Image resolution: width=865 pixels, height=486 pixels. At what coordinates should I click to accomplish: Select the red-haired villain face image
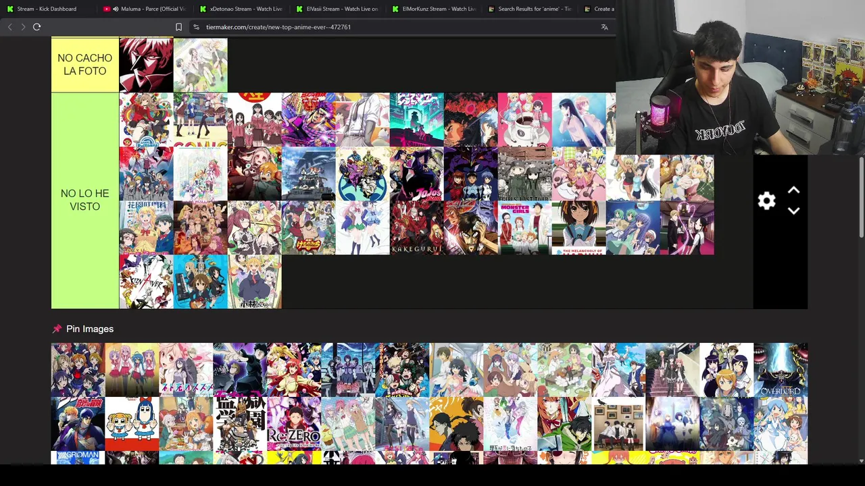(146, 65)
